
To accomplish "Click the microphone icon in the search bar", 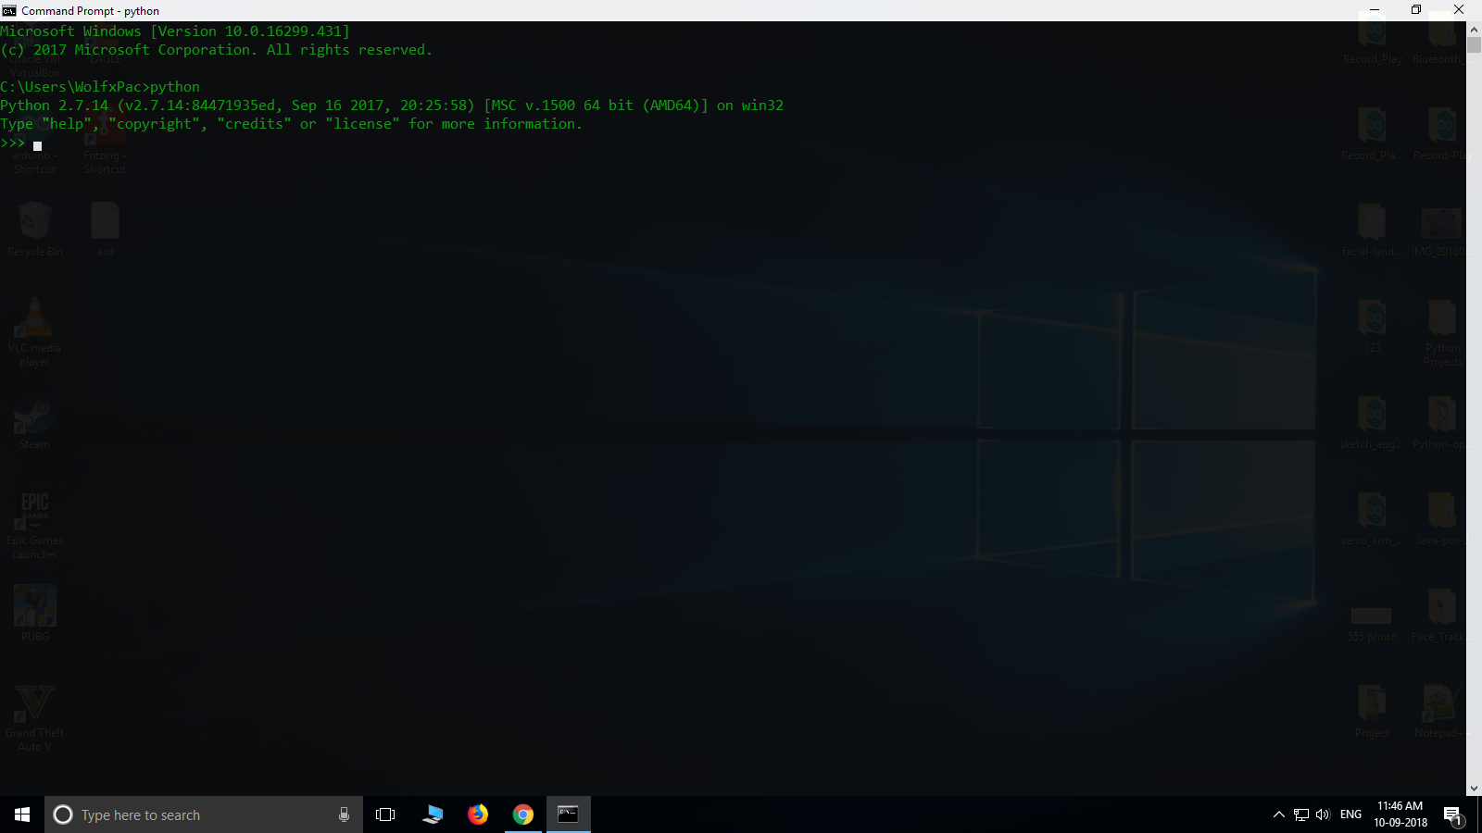I will pyautogui.click(x=344, y=814).
